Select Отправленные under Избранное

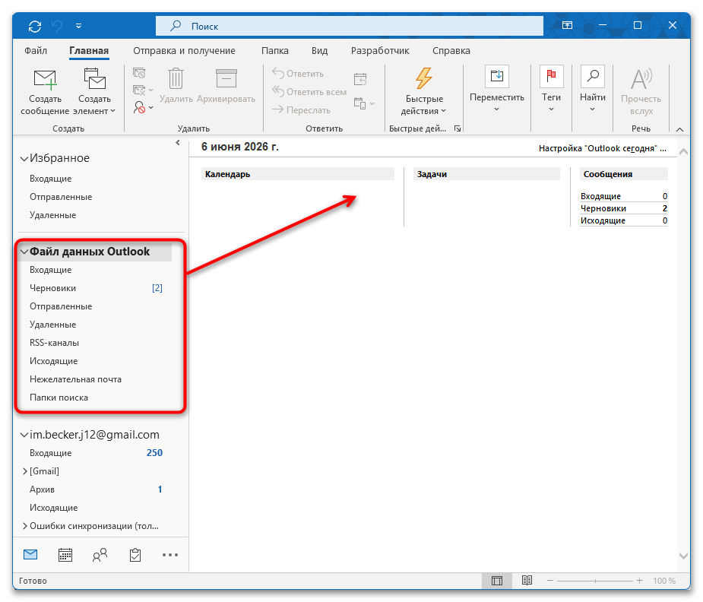(x=61, y=197)
